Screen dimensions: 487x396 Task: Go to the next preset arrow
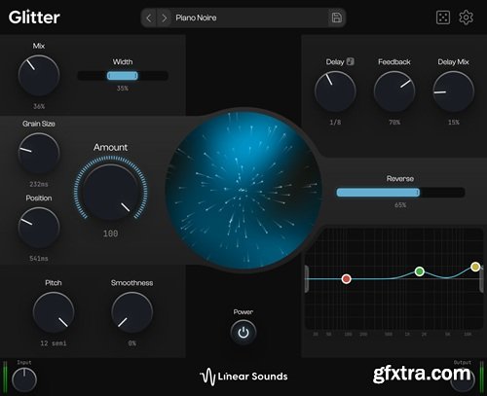[165, 18]
